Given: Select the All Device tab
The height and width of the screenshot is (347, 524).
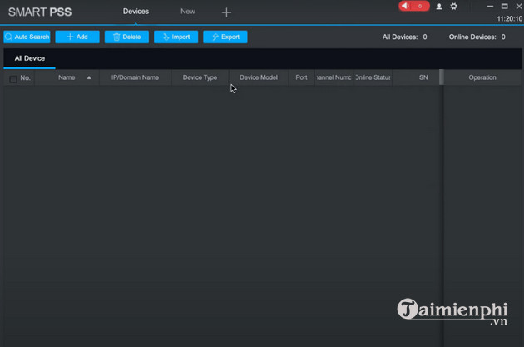Looking at the screenshot, I should (x=30, y=58).
